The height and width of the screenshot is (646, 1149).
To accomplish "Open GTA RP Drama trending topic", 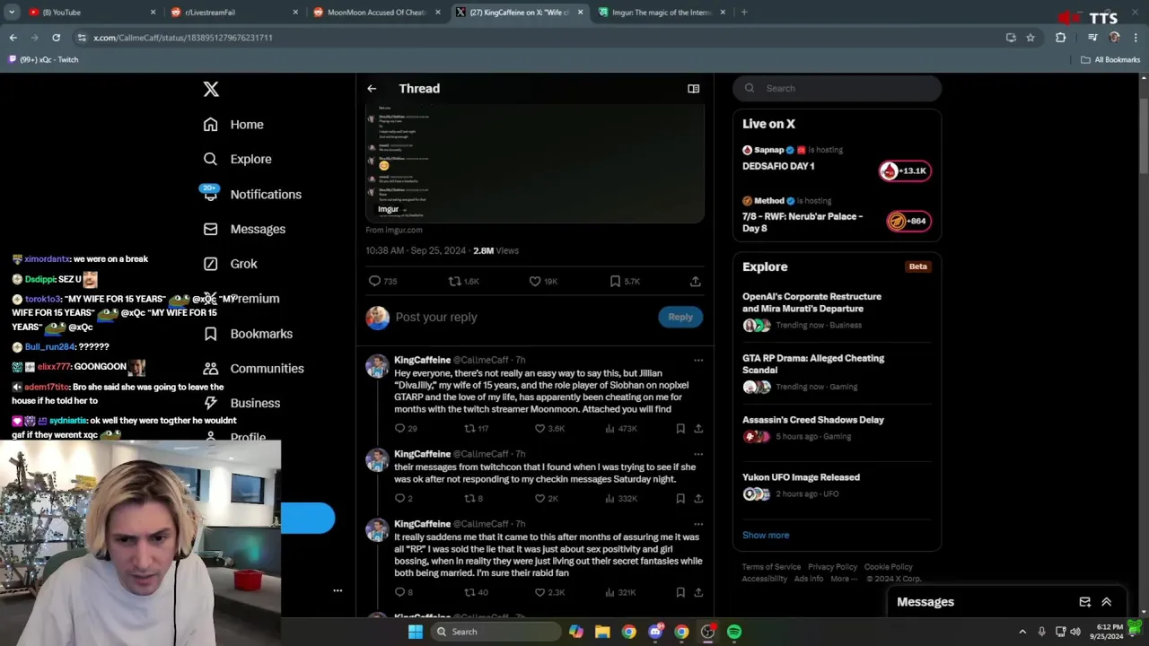I will 837,372.
